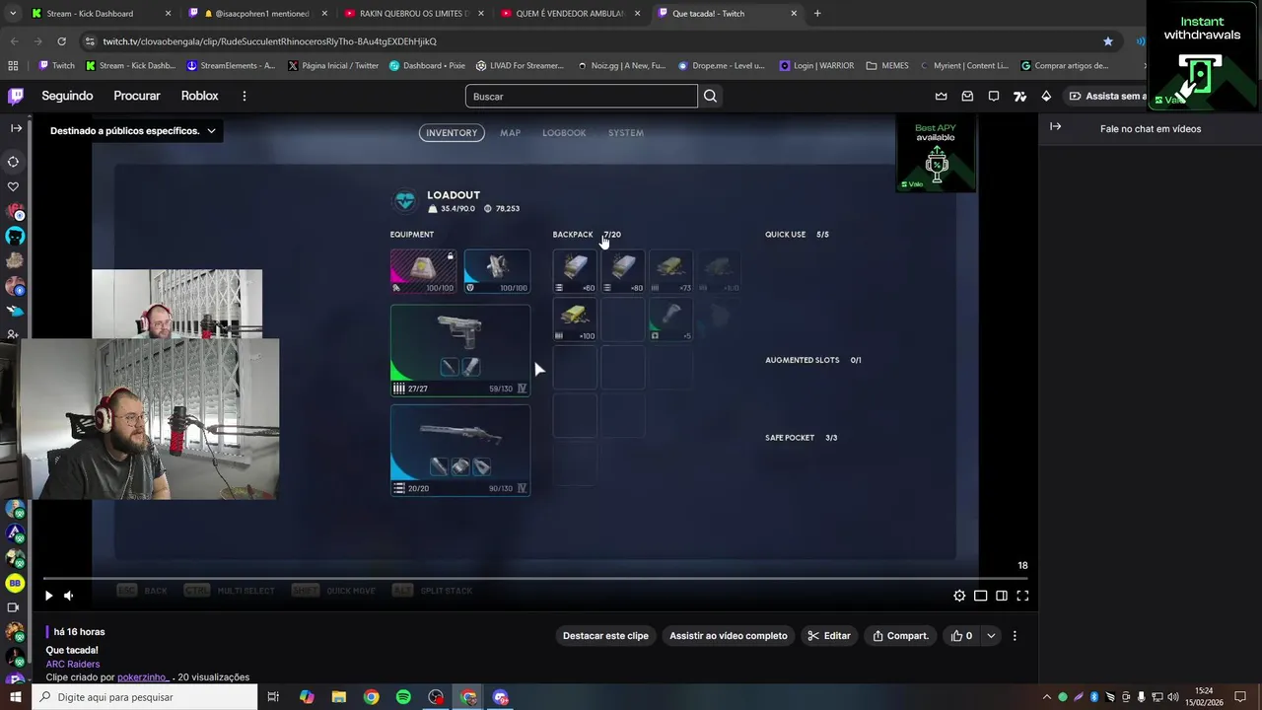
Task: Reload the page
Action: (61, 41)
